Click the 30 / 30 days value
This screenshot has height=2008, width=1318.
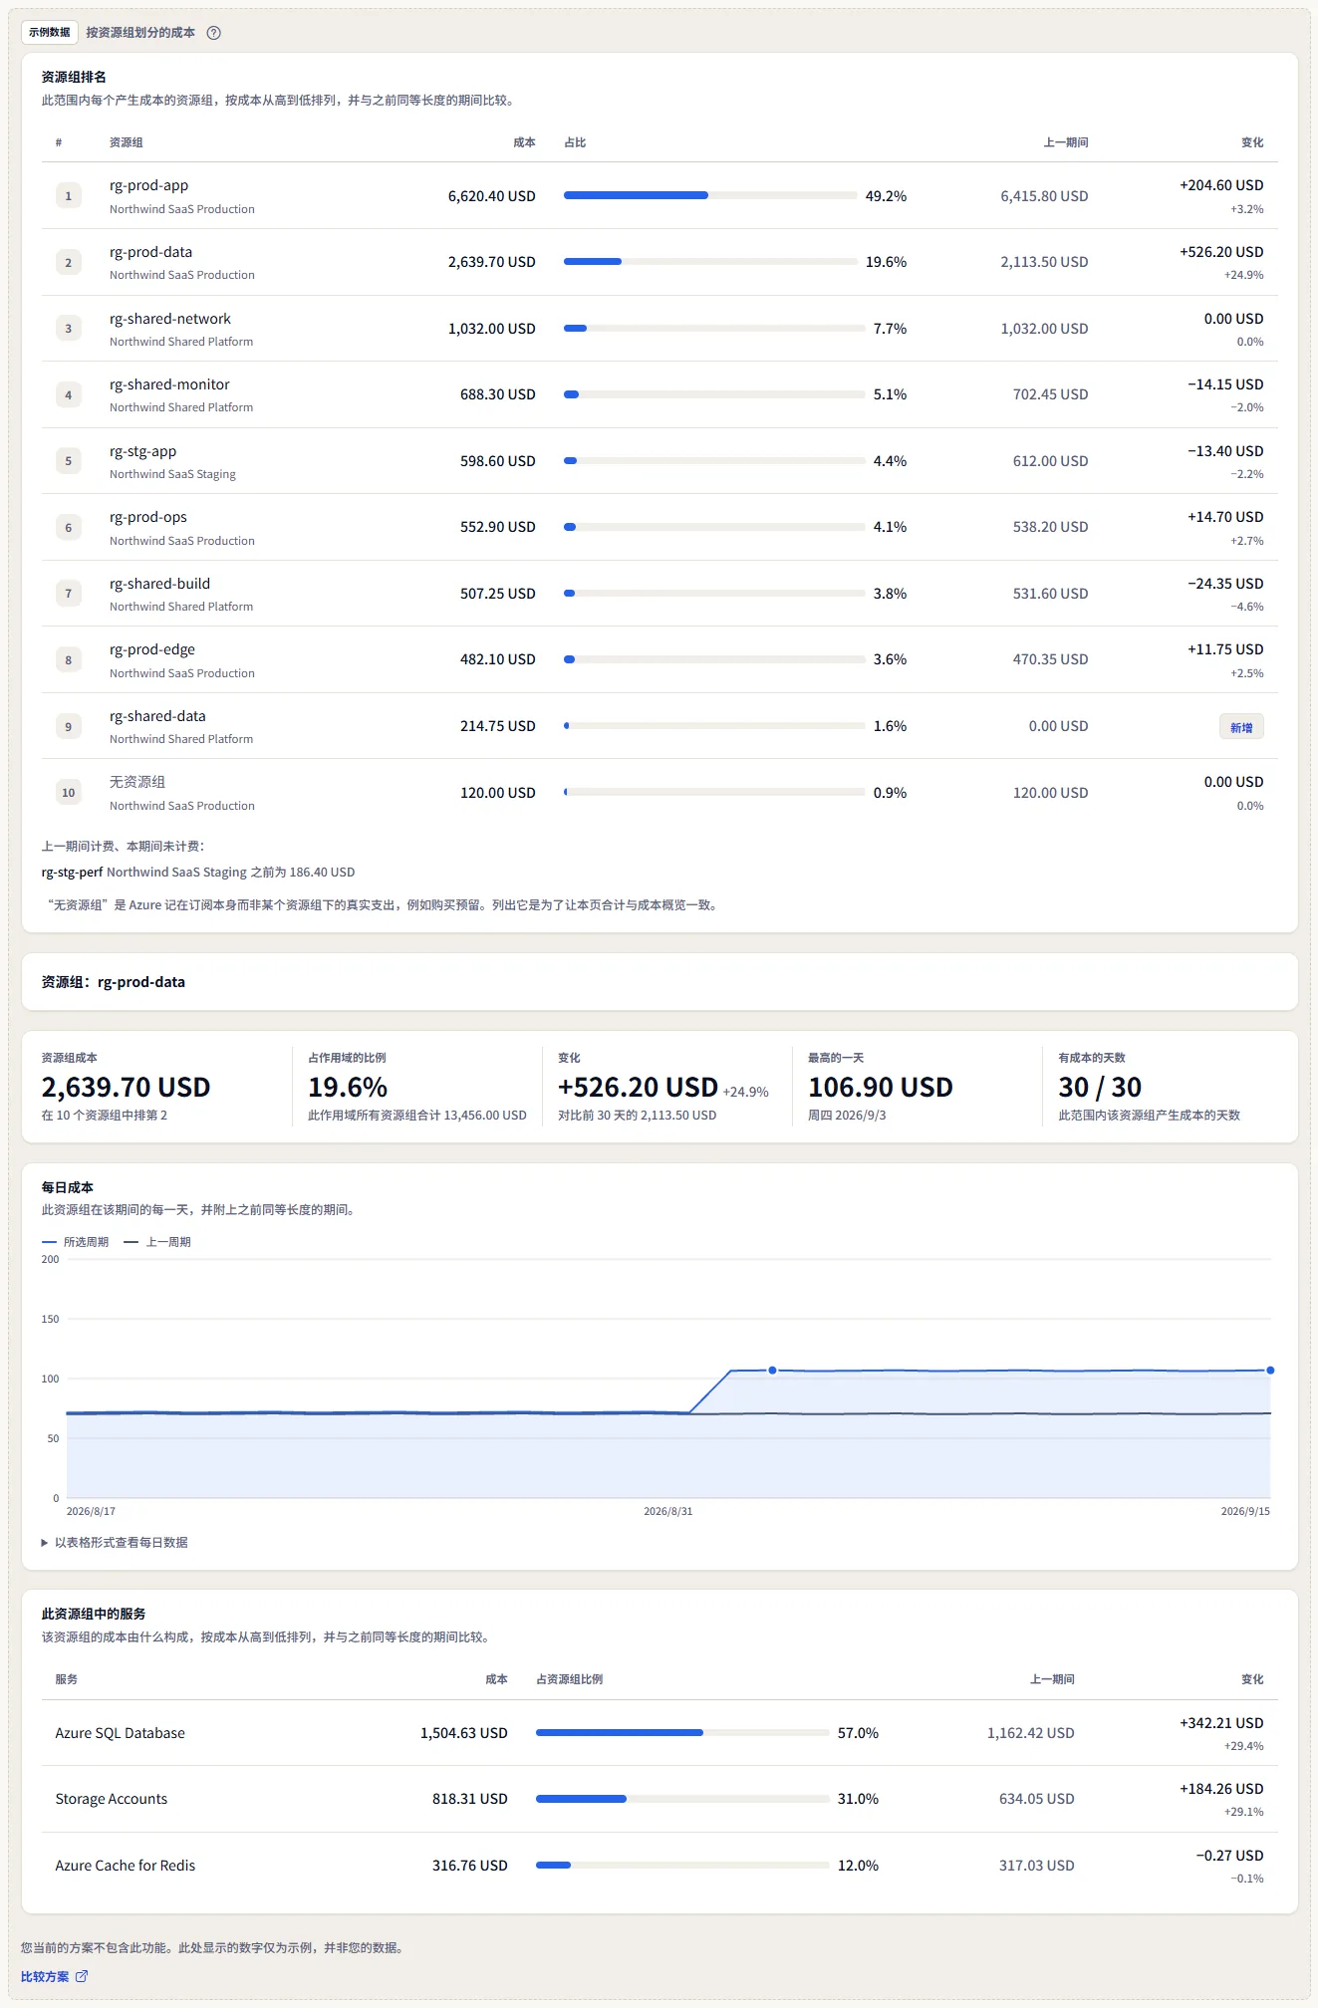(1100, 1087)
